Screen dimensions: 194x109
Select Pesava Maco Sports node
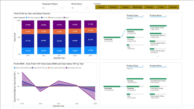click(158, 34)
